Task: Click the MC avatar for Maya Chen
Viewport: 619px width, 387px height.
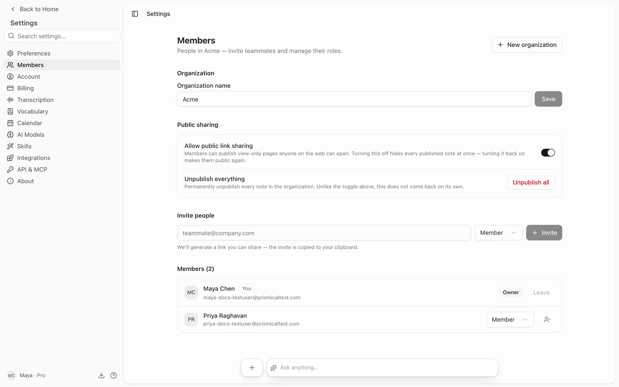Action: tap(191, 293)
